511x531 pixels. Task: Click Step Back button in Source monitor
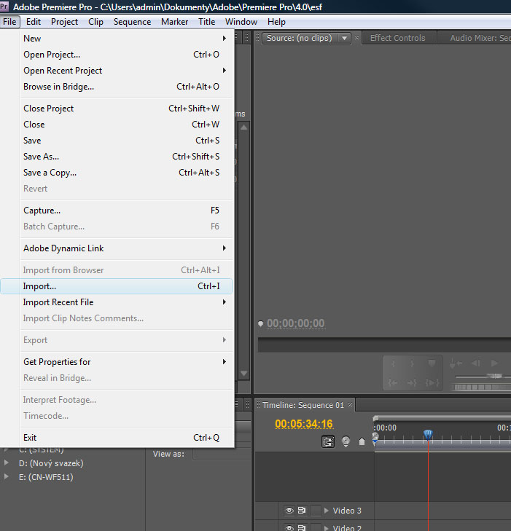pos(476,363)
